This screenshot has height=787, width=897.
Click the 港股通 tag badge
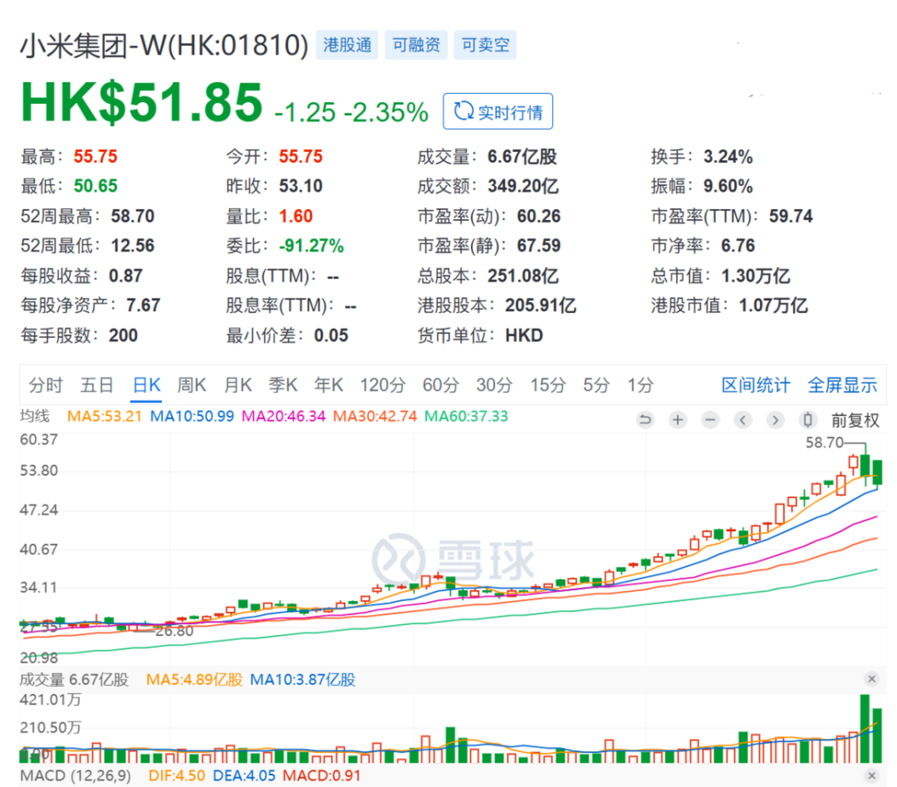pyautogui.click(x=347, y=45)
